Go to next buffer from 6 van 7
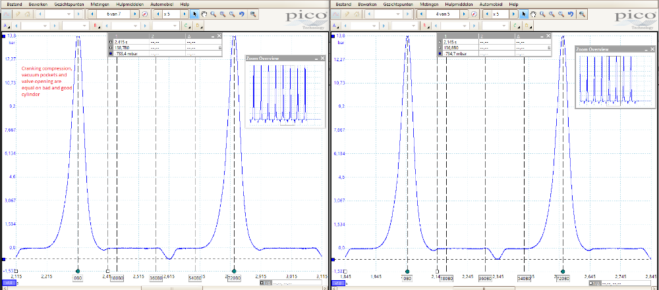659x290 pixels. [135, 14]
